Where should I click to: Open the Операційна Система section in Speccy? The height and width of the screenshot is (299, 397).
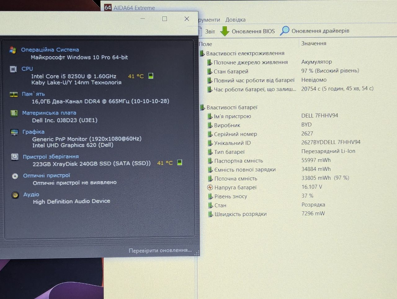coord(50,50)
